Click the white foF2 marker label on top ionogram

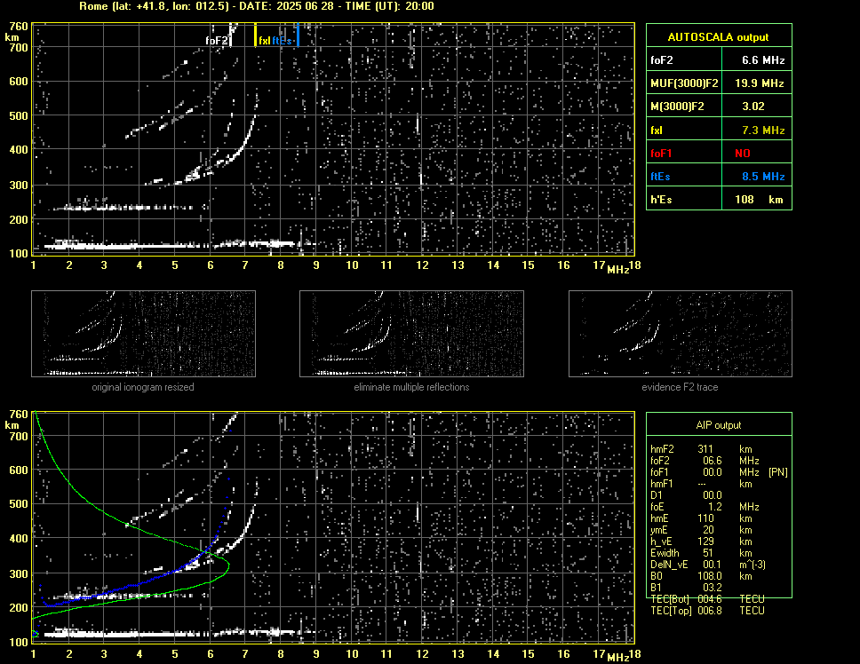(217, 41)
